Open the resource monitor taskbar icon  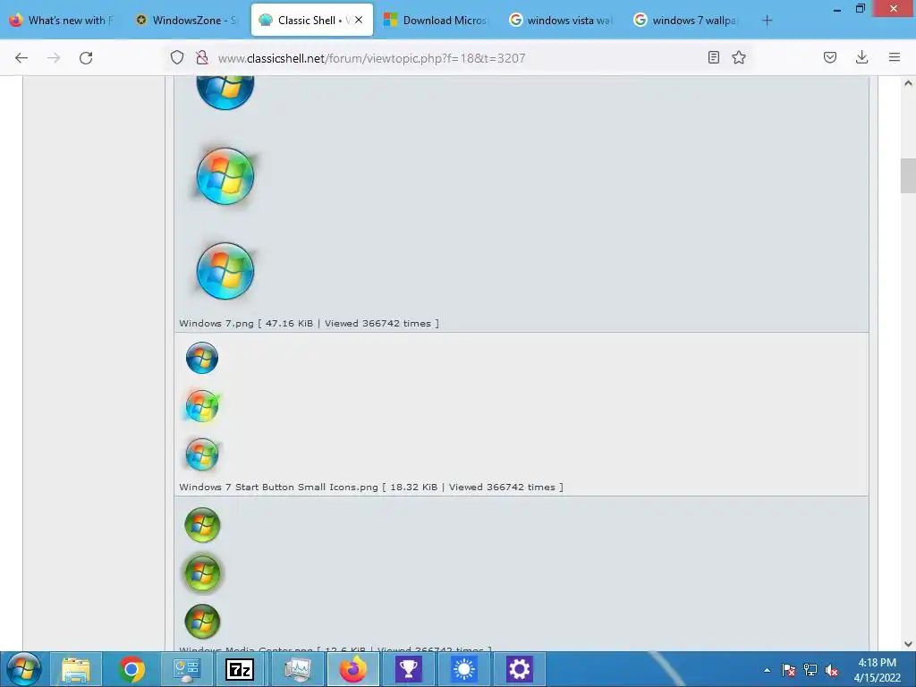297,669
